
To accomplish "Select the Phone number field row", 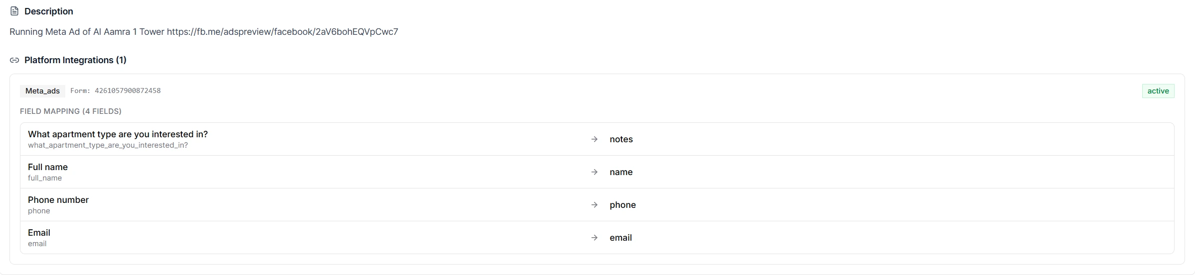I will tap(597, 205).
